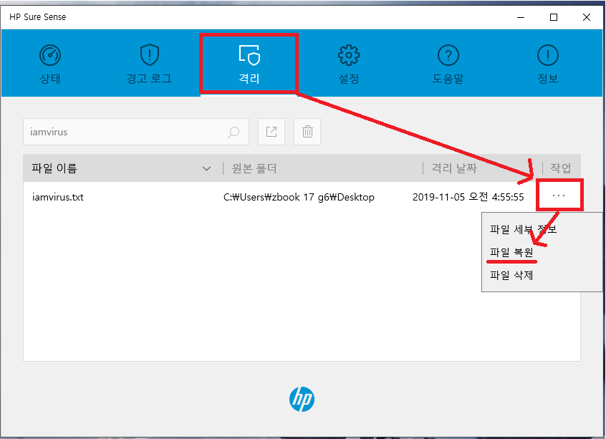Switch to the 경고 로그 tab
The image size is (606, 439).
tap(149, 64)
